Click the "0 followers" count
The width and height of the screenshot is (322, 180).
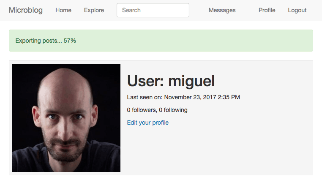click(x=142, y=110)
